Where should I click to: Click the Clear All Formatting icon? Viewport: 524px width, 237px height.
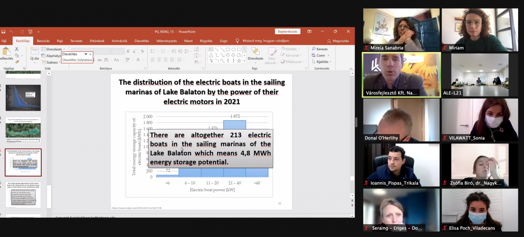tap(142, 51)
